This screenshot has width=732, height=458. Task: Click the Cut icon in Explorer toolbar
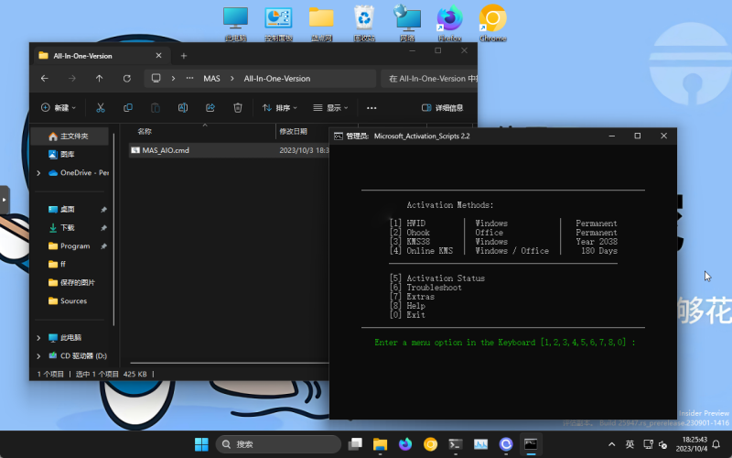tap(101, 108)
